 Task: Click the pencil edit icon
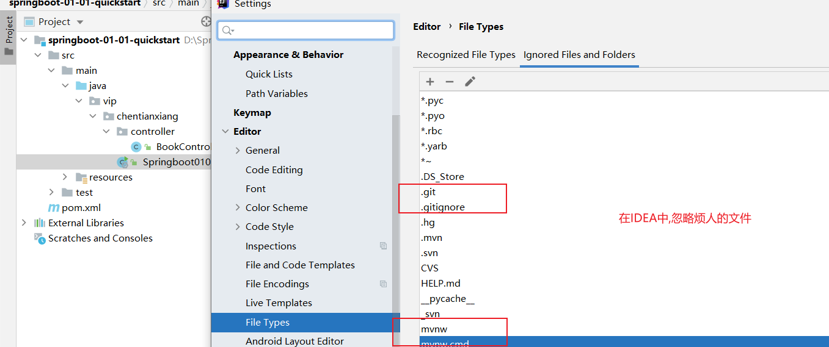click(x=470, y=82)
